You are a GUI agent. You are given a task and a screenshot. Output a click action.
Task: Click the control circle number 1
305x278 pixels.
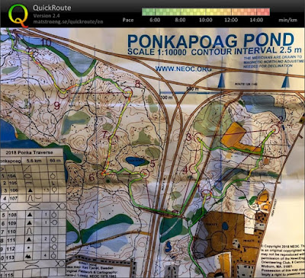[207, 194]
